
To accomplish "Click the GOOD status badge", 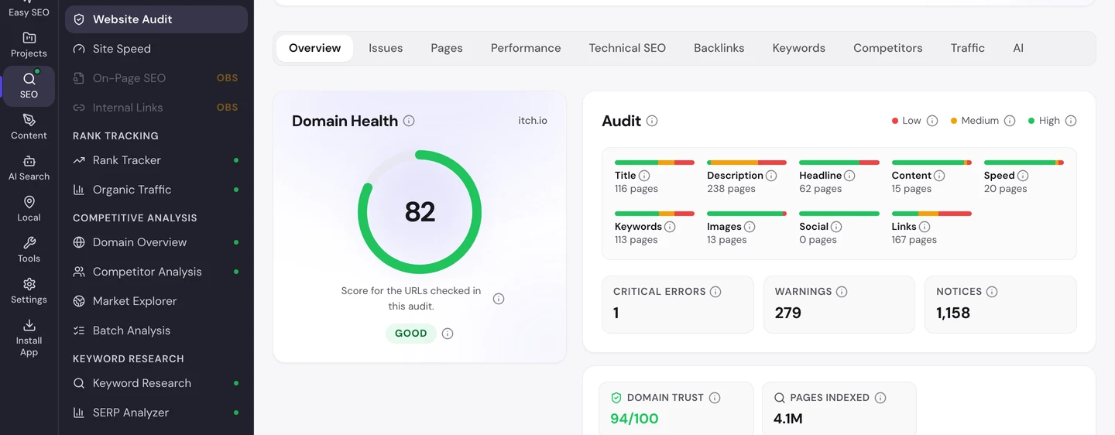I will tap(411, 334).
